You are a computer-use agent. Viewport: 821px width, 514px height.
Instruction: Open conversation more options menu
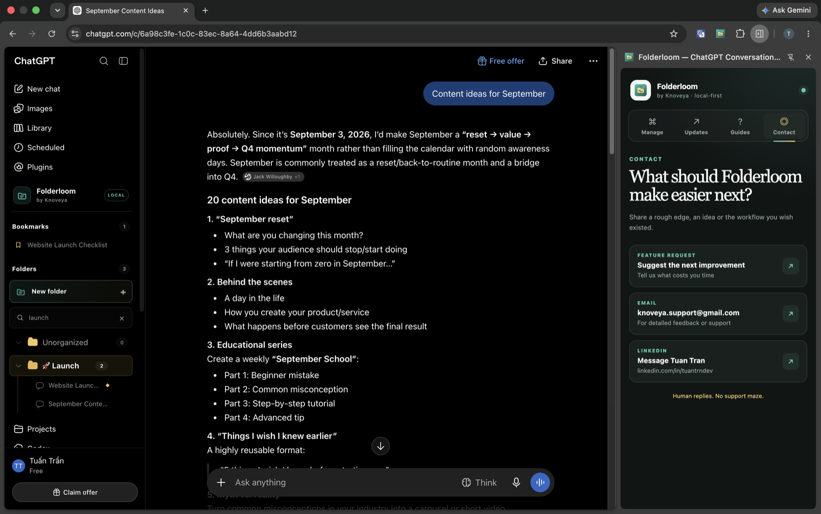point(593,61)
